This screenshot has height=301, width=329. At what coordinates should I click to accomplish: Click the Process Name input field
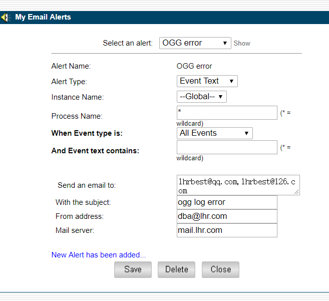pos(227,113)
